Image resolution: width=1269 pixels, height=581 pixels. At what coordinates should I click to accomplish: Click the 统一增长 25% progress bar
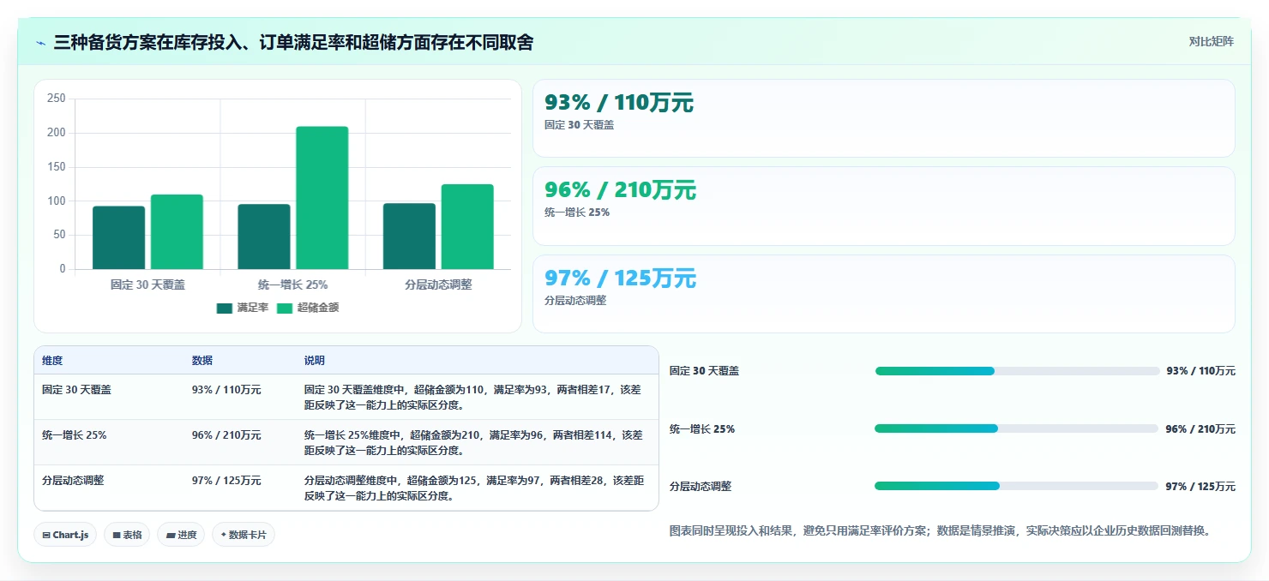(x=1017, y=428)
